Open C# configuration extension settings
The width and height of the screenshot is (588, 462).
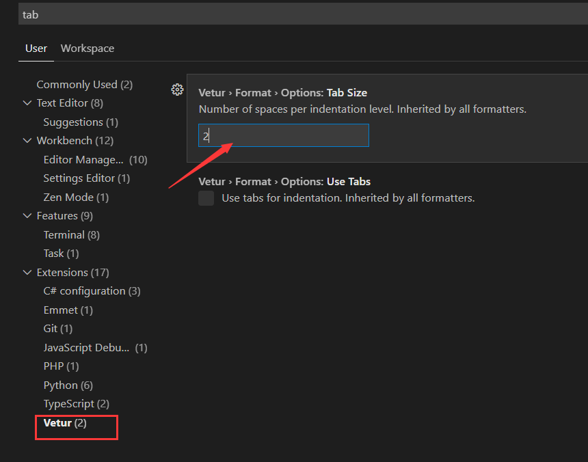(x=92, y=290)
